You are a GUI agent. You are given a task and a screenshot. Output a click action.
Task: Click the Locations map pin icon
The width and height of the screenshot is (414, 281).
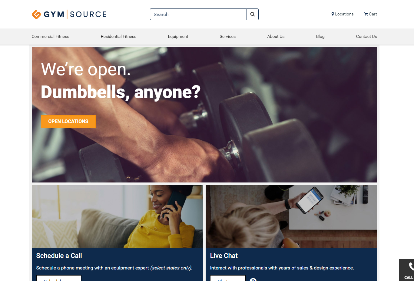click(x=333, y=14)
